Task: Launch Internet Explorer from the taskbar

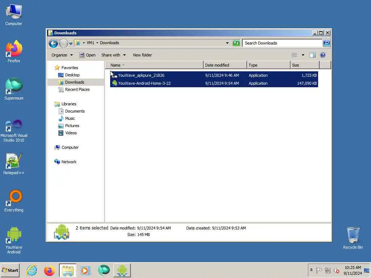Action: 32,270
